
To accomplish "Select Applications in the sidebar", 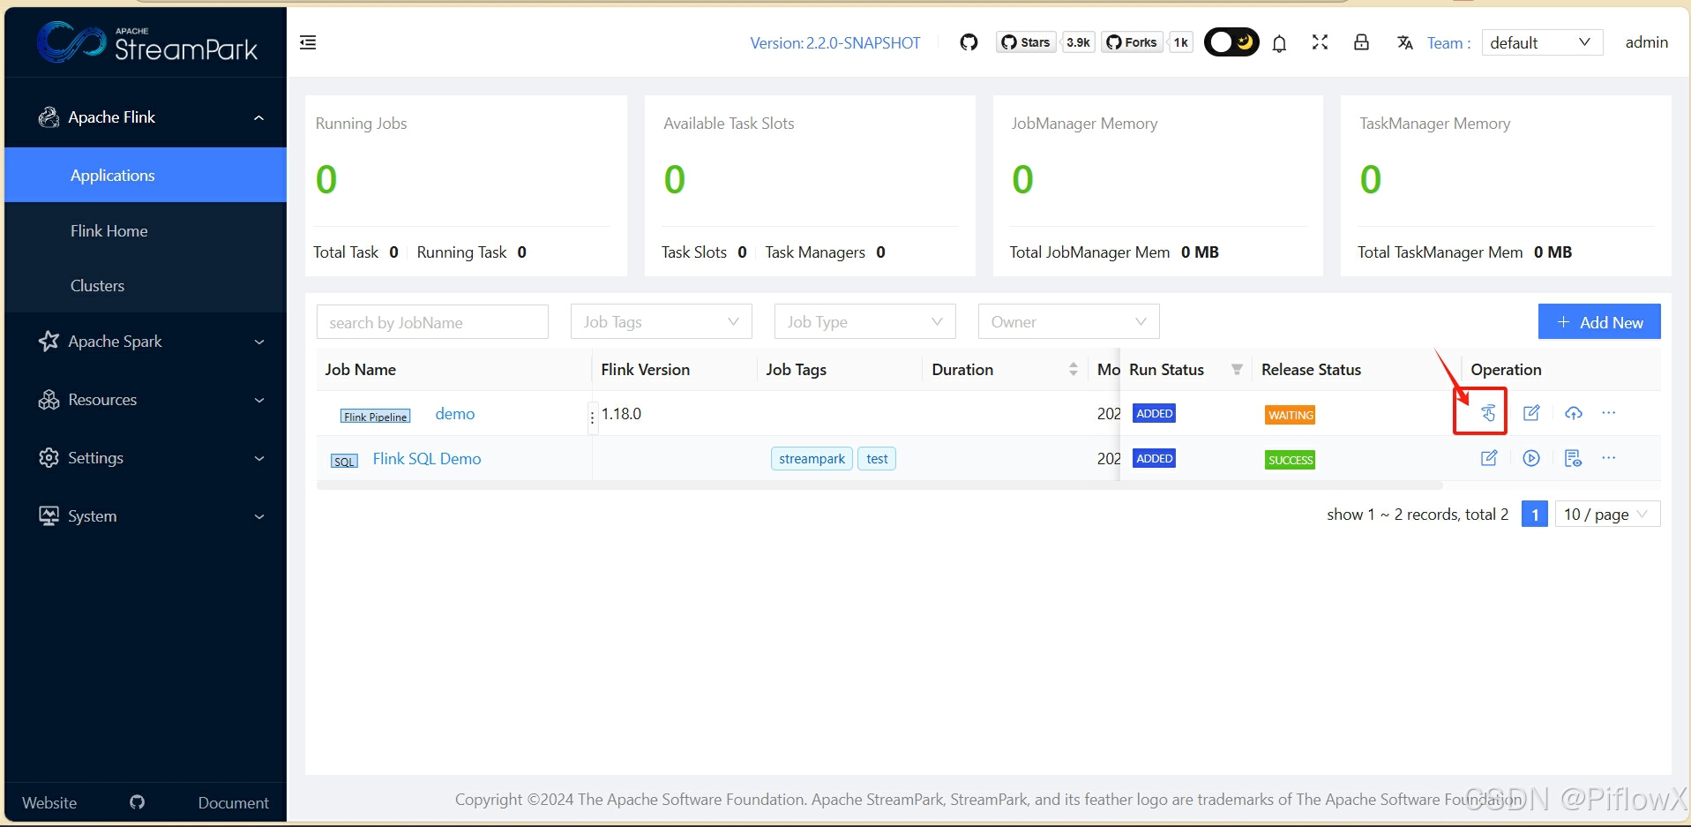I will (x=146, y=175).
